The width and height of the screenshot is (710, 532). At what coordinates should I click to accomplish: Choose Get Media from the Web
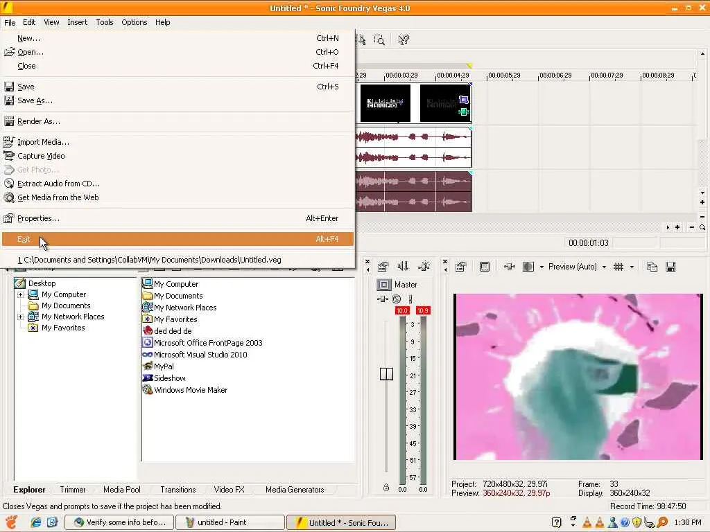(177, 197)
